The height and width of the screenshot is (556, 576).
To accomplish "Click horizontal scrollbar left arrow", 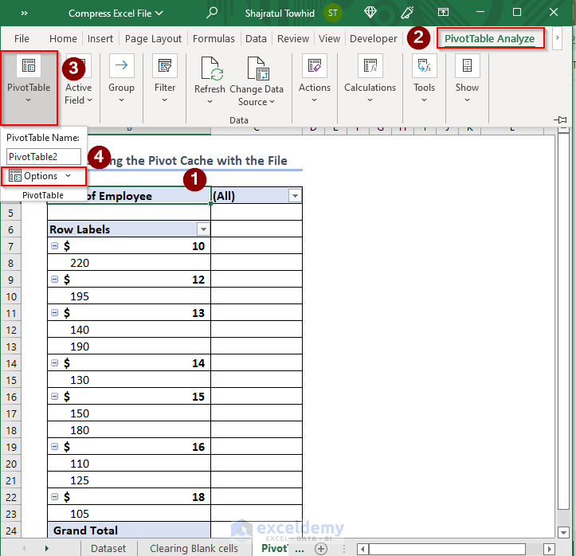I will (362, 549).
